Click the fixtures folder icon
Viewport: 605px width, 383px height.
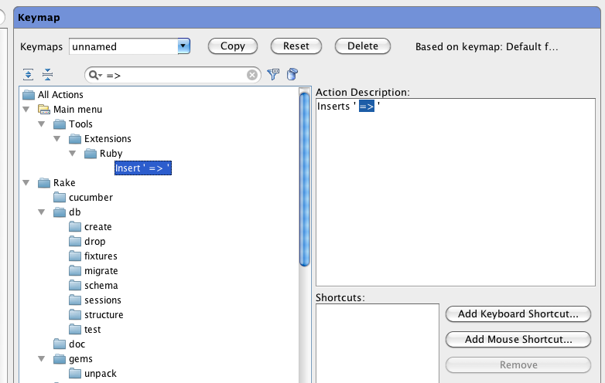click(x=75, y=256)
